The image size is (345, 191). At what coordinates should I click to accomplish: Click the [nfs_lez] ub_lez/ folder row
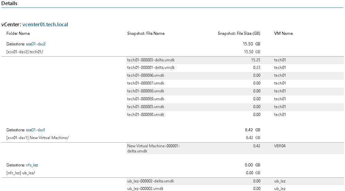click(21, 173)
